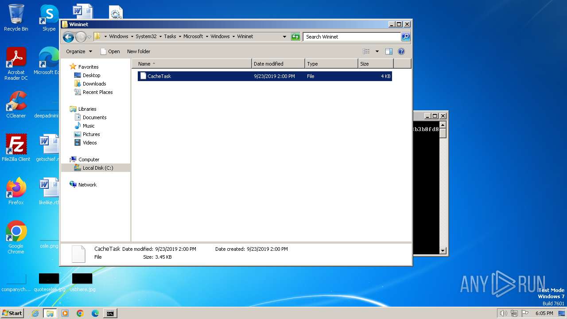Open Google Chrome desktop shortcut
Screen dimensions: 567x319
tap(16, 238)
